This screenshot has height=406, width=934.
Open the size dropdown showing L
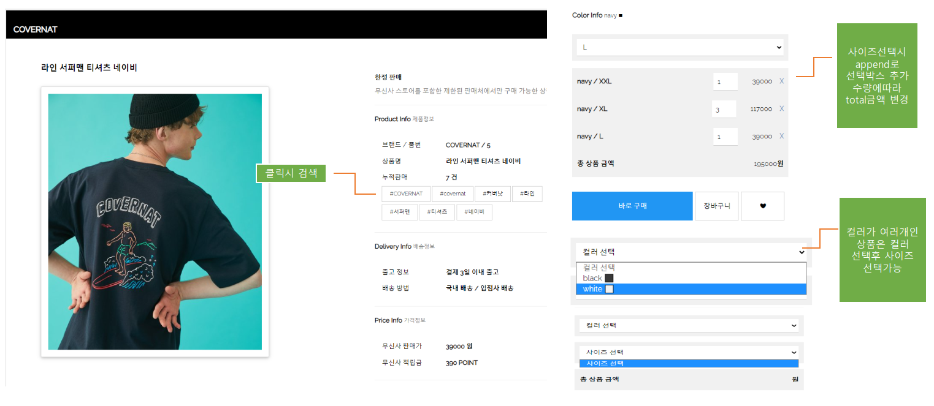[679, 47]
